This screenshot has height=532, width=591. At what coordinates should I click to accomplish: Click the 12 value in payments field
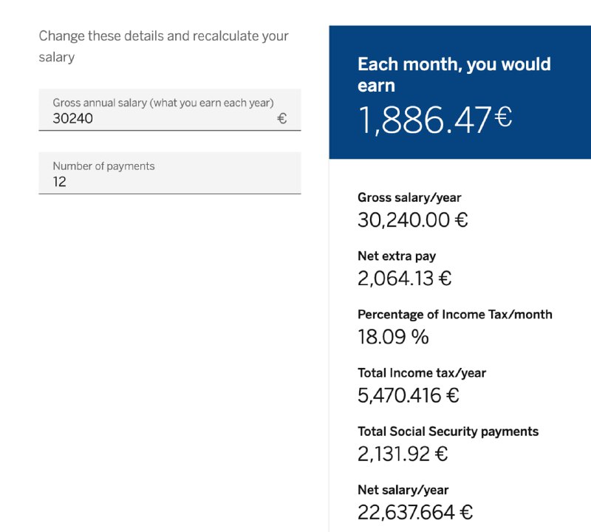(60, 182)
